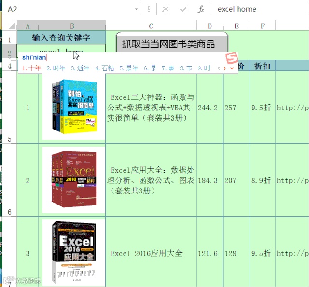
Task: Choose candidate 4.石粘
Action: 105,68
